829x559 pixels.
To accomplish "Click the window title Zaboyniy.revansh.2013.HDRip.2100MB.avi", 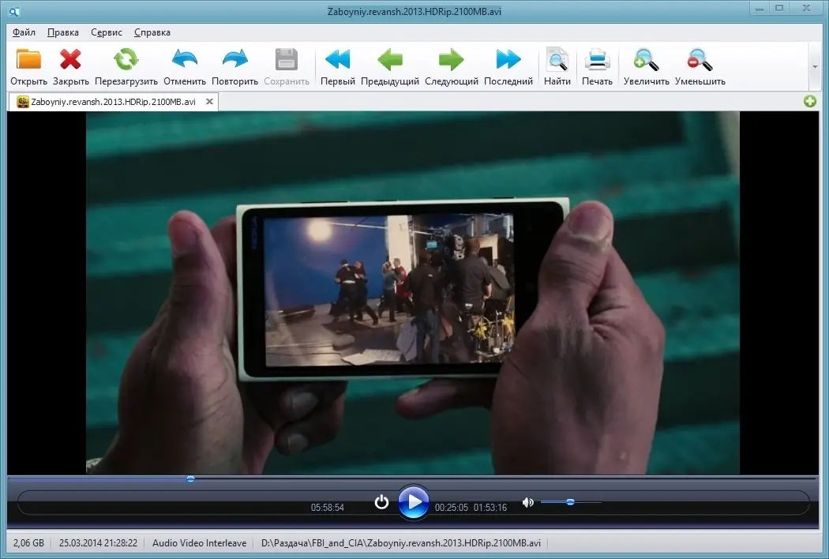I will pyautogui.click(x=414, y=11).
